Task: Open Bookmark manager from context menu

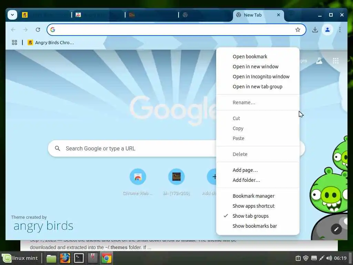Action: pyautogui.click(x=258, y=196)
